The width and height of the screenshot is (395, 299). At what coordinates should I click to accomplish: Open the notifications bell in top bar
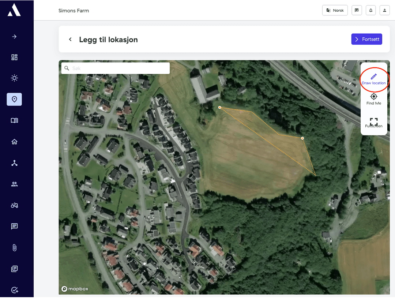click(x=370, y=10)
